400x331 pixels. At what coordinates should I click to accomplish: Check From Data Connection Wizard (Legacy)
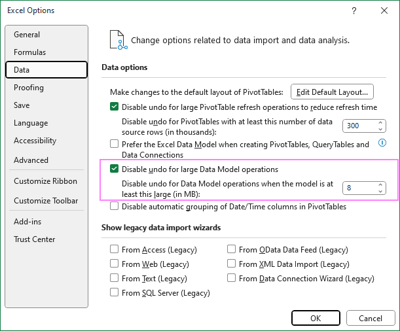click(231, 278)
